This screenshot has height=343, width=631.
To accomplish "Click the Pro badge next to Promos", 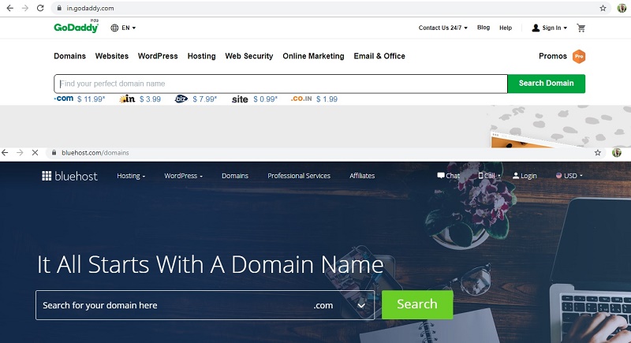I will click(x=579, y=56).
